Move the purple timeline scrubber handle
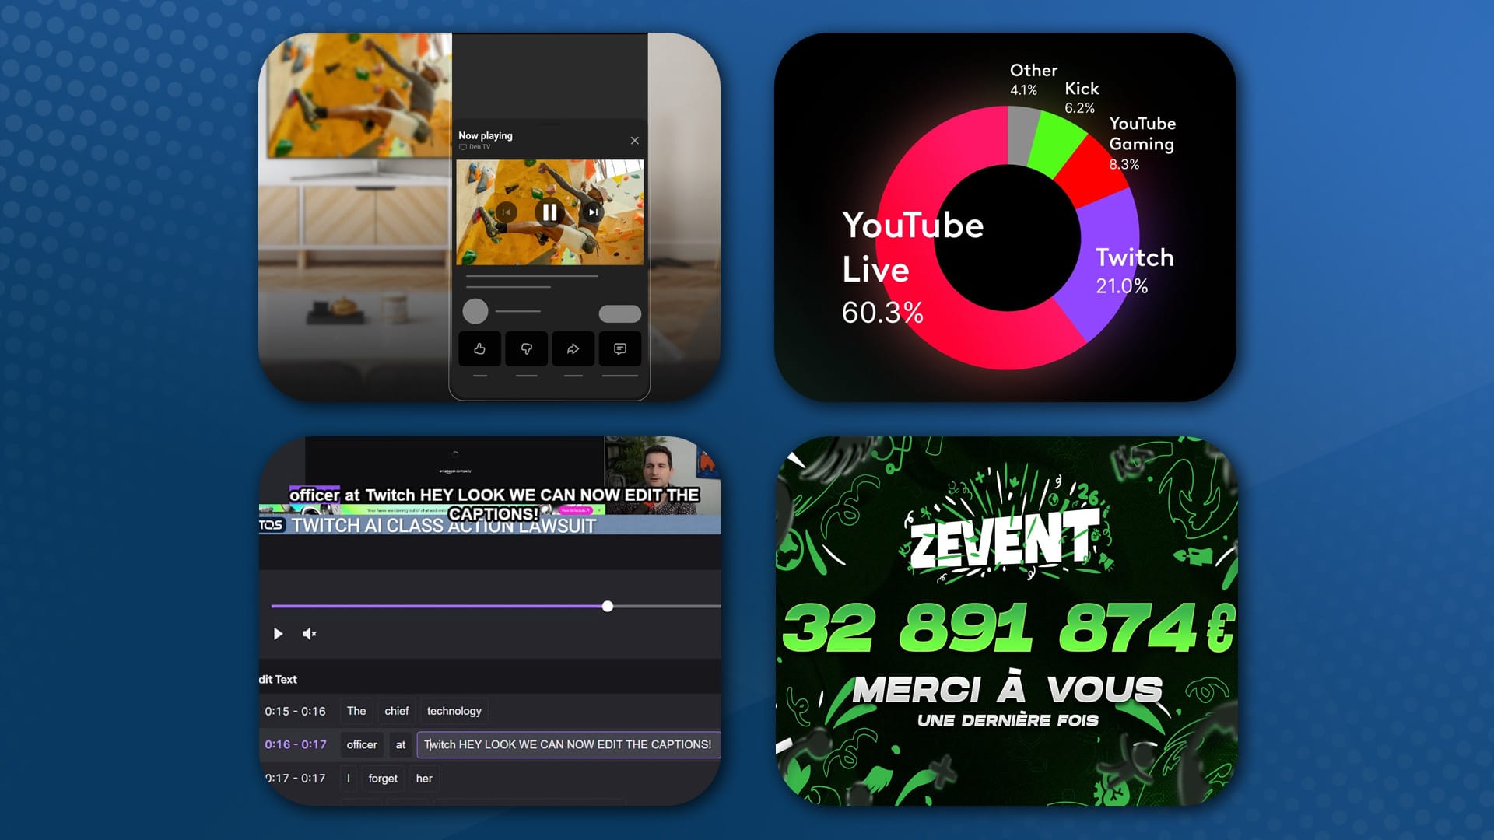1494x840 pixels. point(608,606)
